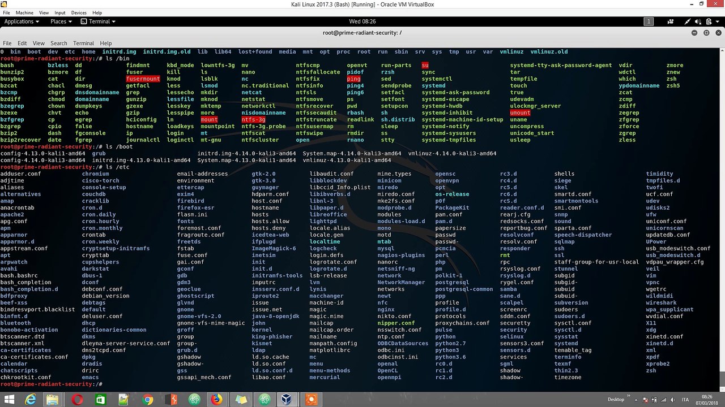Open the terminal Edit menu
This screenshot has width=725, height=407.
[x=22, y=43]
